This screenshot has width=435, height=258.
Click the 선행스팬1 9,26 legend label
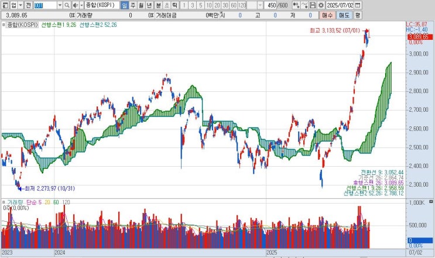(x=59, y=25)
